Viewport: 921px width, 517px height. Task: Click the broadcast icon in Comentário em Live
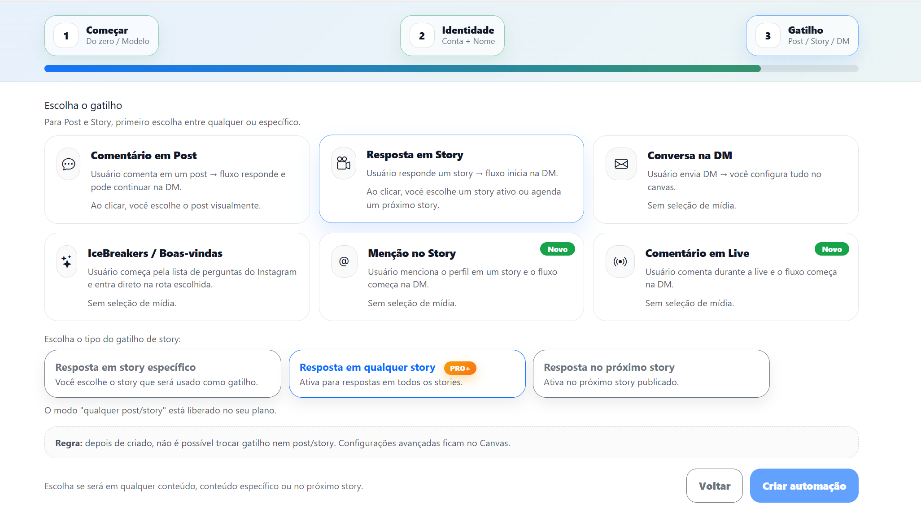(620, 261)
